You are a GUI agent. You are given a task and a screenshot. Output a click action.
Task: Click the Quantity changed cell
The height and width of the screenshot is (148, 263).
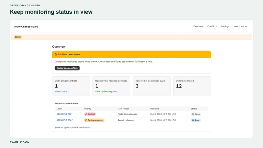pyautogui.click(x=126, y=120)
